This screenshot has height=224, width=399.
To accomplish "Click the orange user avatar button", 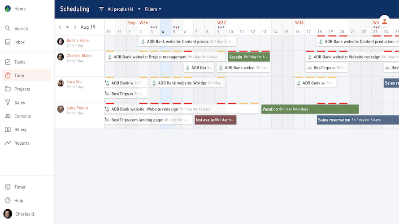I will [385, 22].
